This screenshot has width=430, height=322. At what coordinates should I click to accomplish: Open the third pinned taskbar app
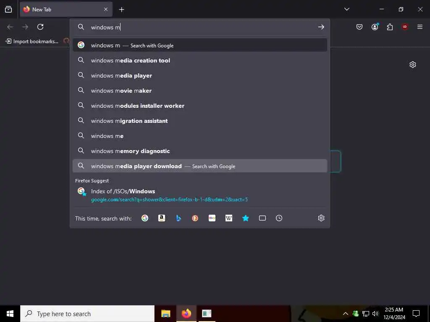(x=207, y=314)
